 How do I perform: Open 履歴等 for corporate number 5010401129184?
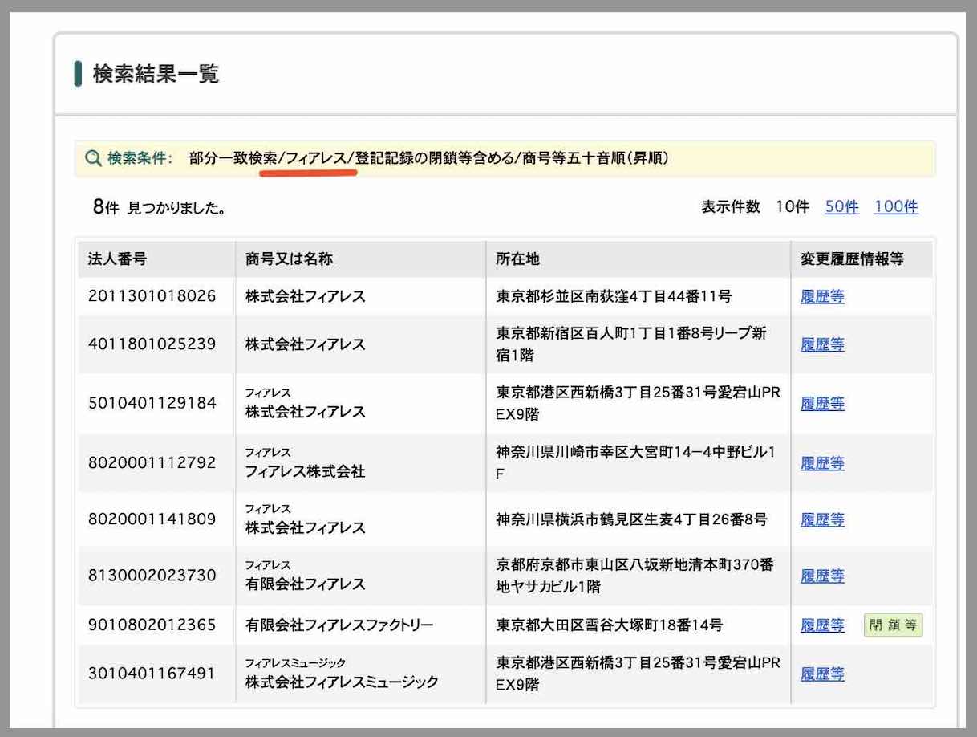[x=821, y=403]
